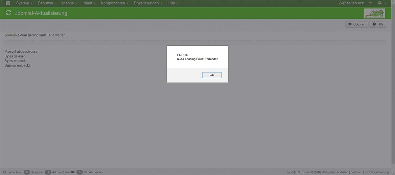Screen dimensions: 395x175
Task: Click the Optionen button
Action: 357,24
